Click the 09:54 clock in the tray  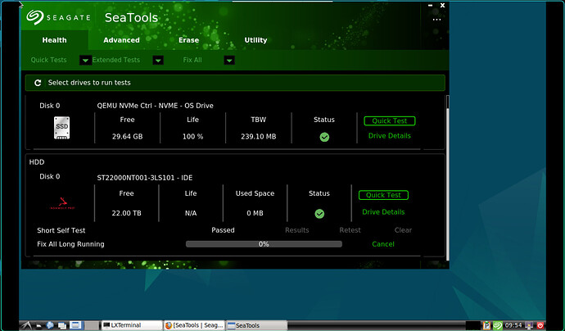pyautogui.click(x=513, y=325)
